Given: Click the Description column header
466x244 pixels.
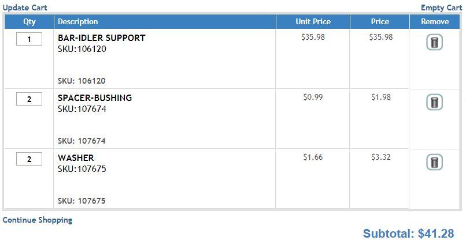Looking at the screenshot, I should (165, 22).
